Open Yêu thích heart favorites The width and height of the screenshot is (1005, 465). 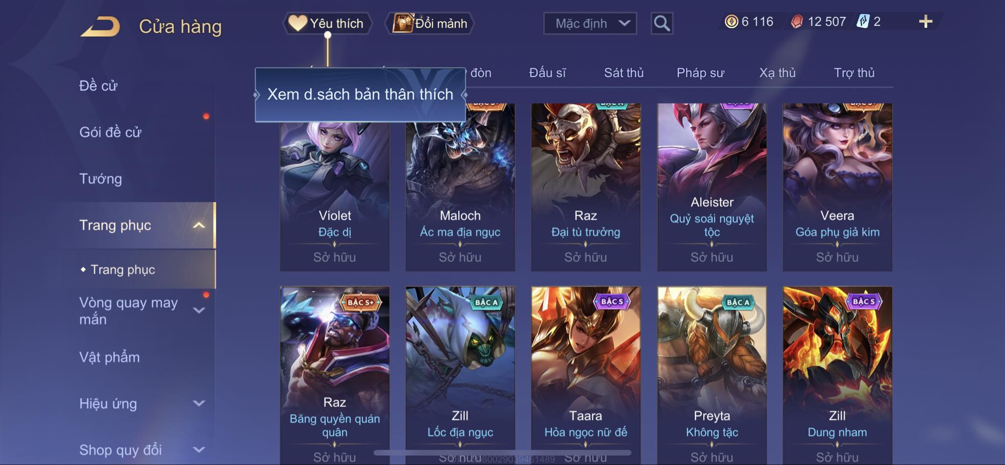point(327,23)
